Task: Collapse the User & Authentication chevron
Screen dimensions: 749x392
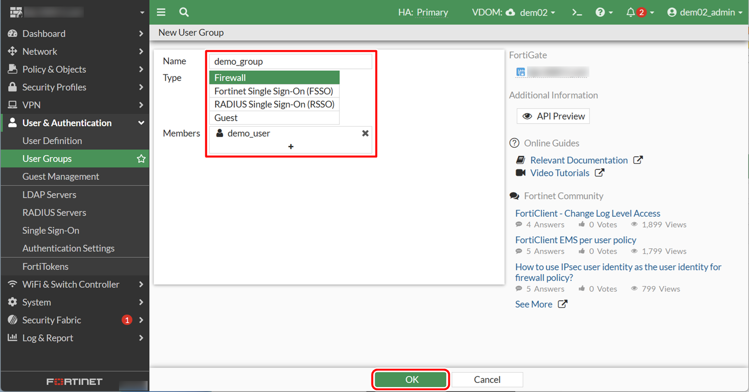Action: (141, 123)
